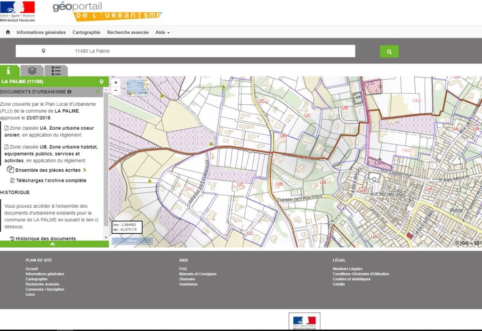482x331 pixels.
Task: Click the "GRAND RUE" street label on map
Action: coord(378,215)
